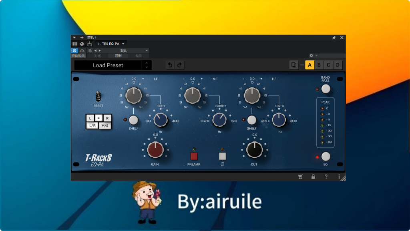Toggle the EQ on/off button
This screenshot has height=231, width=410.
326,157
